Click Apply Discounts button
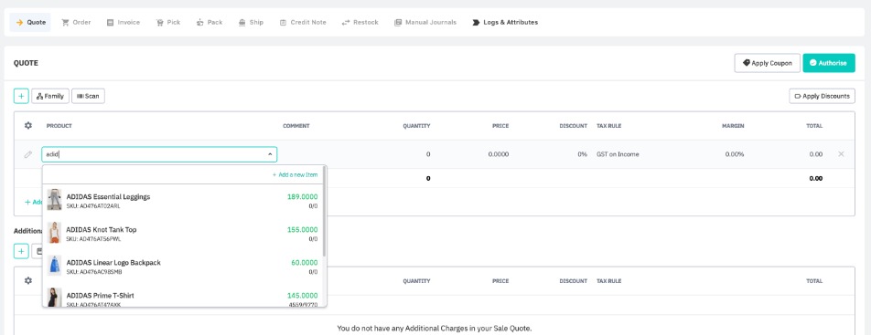 pyautogui.click(x=823, y=96)
